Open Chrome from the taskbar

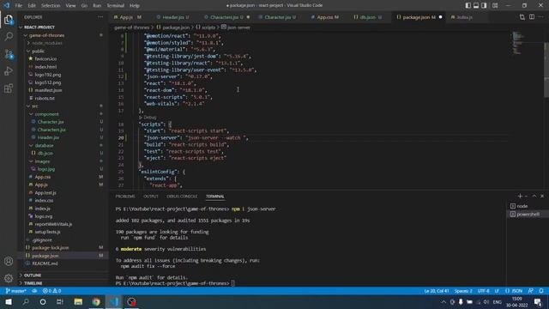pyautogui.click(x=96, y=301)
